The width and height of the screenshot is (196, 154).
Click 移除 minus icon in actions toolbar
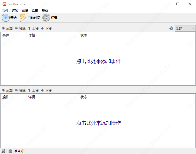(16, 90)
